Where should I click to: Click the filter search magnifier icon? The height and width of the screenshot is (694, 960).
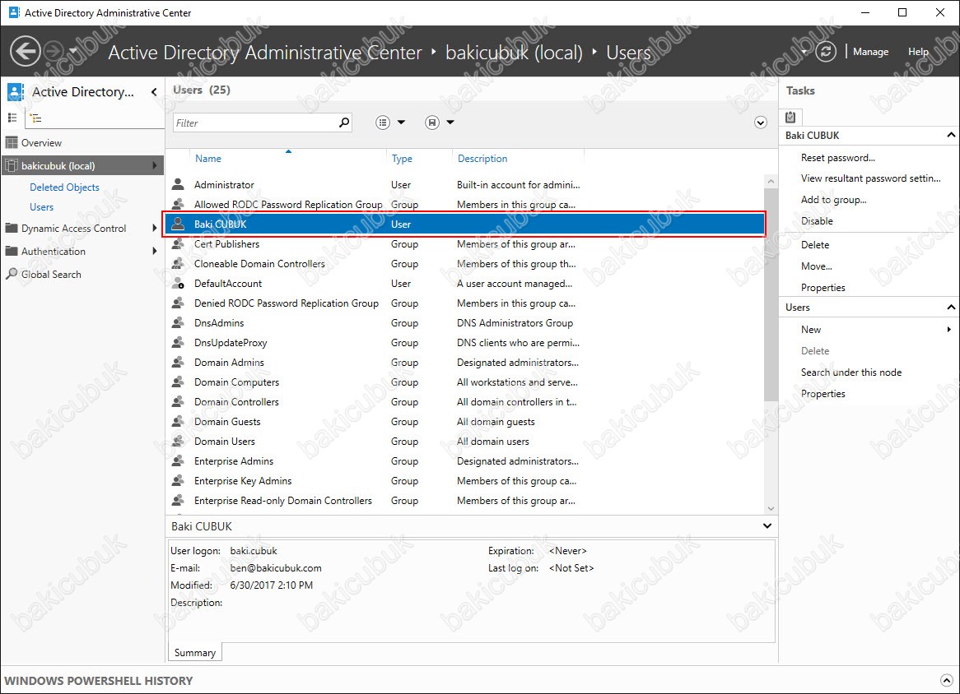click(x=344, y=123)
